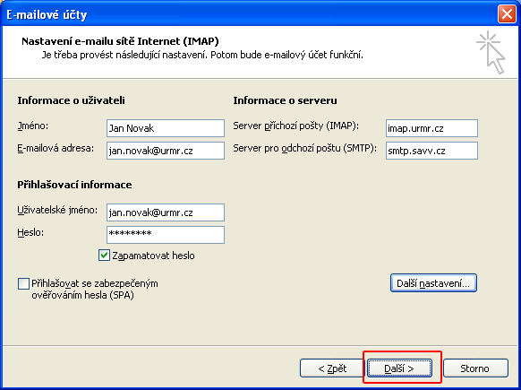Select the SMTP outgoing server field
The height and width of the screenshot is (390, 521).
431,151
